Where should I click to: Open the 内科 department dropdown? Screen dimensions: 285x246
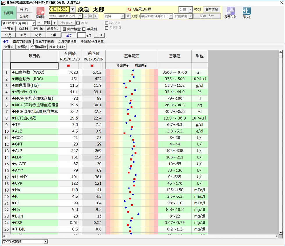coord(123,16)
